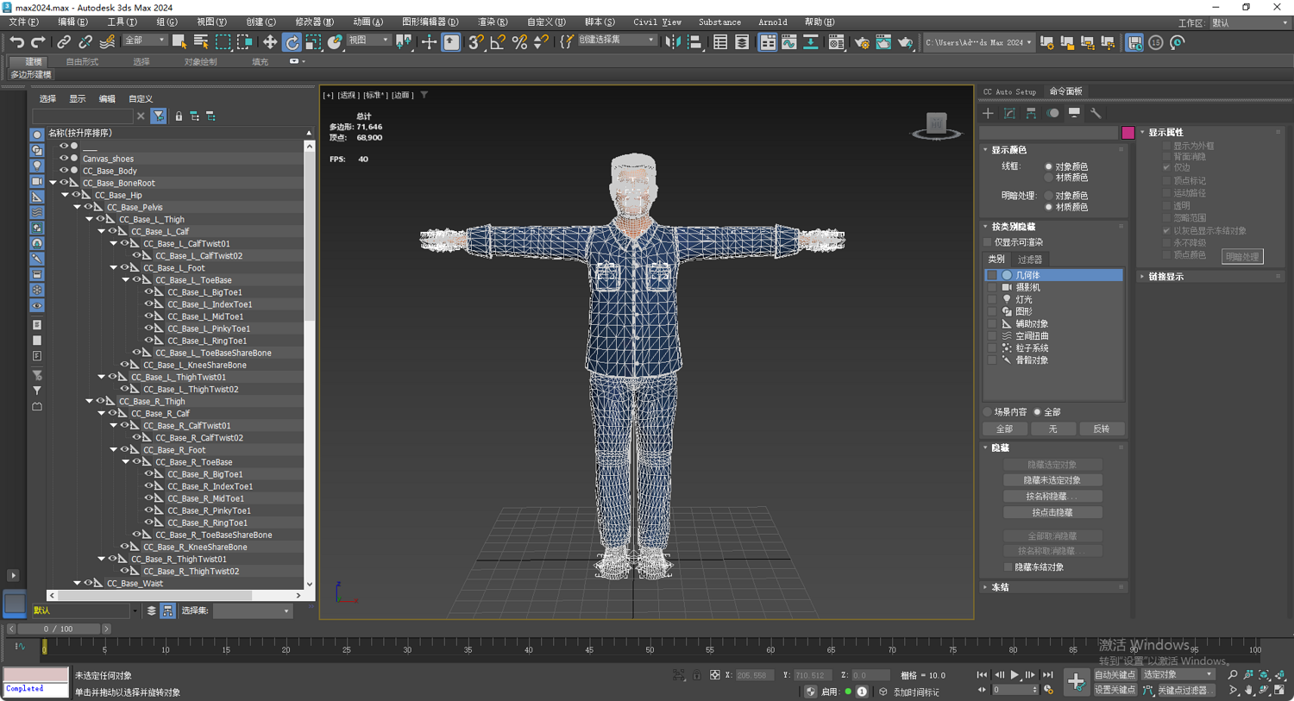
Task: Click the Play Animation button
Action: tap(1014, 675)
